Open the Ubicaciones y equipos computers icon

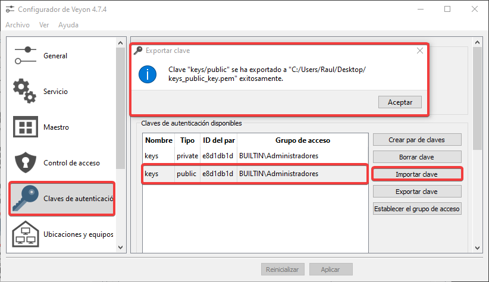[26, 234]
